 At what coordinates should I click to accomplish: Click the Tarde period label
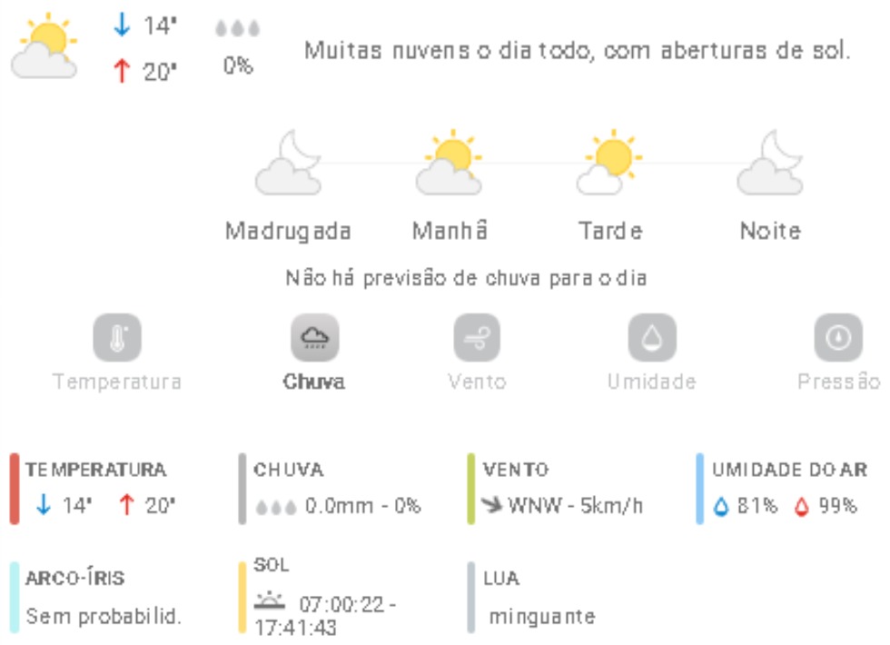point(610,231)
